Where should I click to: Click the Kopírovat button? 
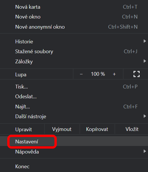[x=97, y=129]
